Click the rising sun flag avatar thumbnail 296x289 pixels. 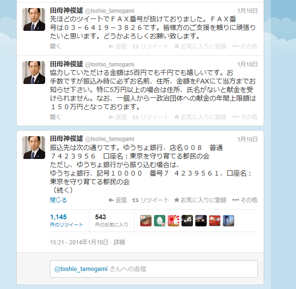pyautogui.click(x=173, y=221)
